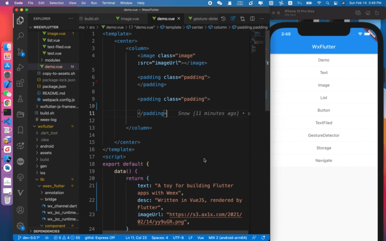Open the Run and Debug view

coord(20,67)
